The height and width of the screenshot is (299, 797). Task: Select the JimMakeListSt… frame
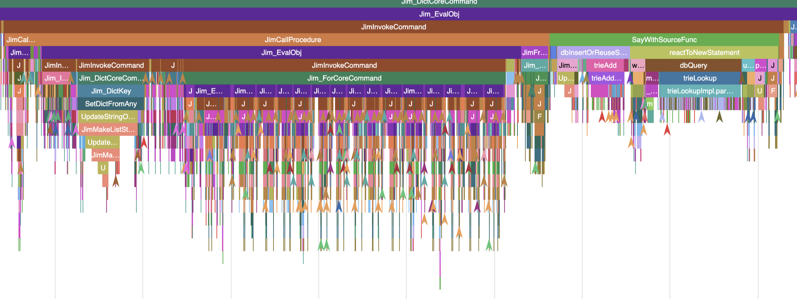pyautogui.click(x=108, y=129)
